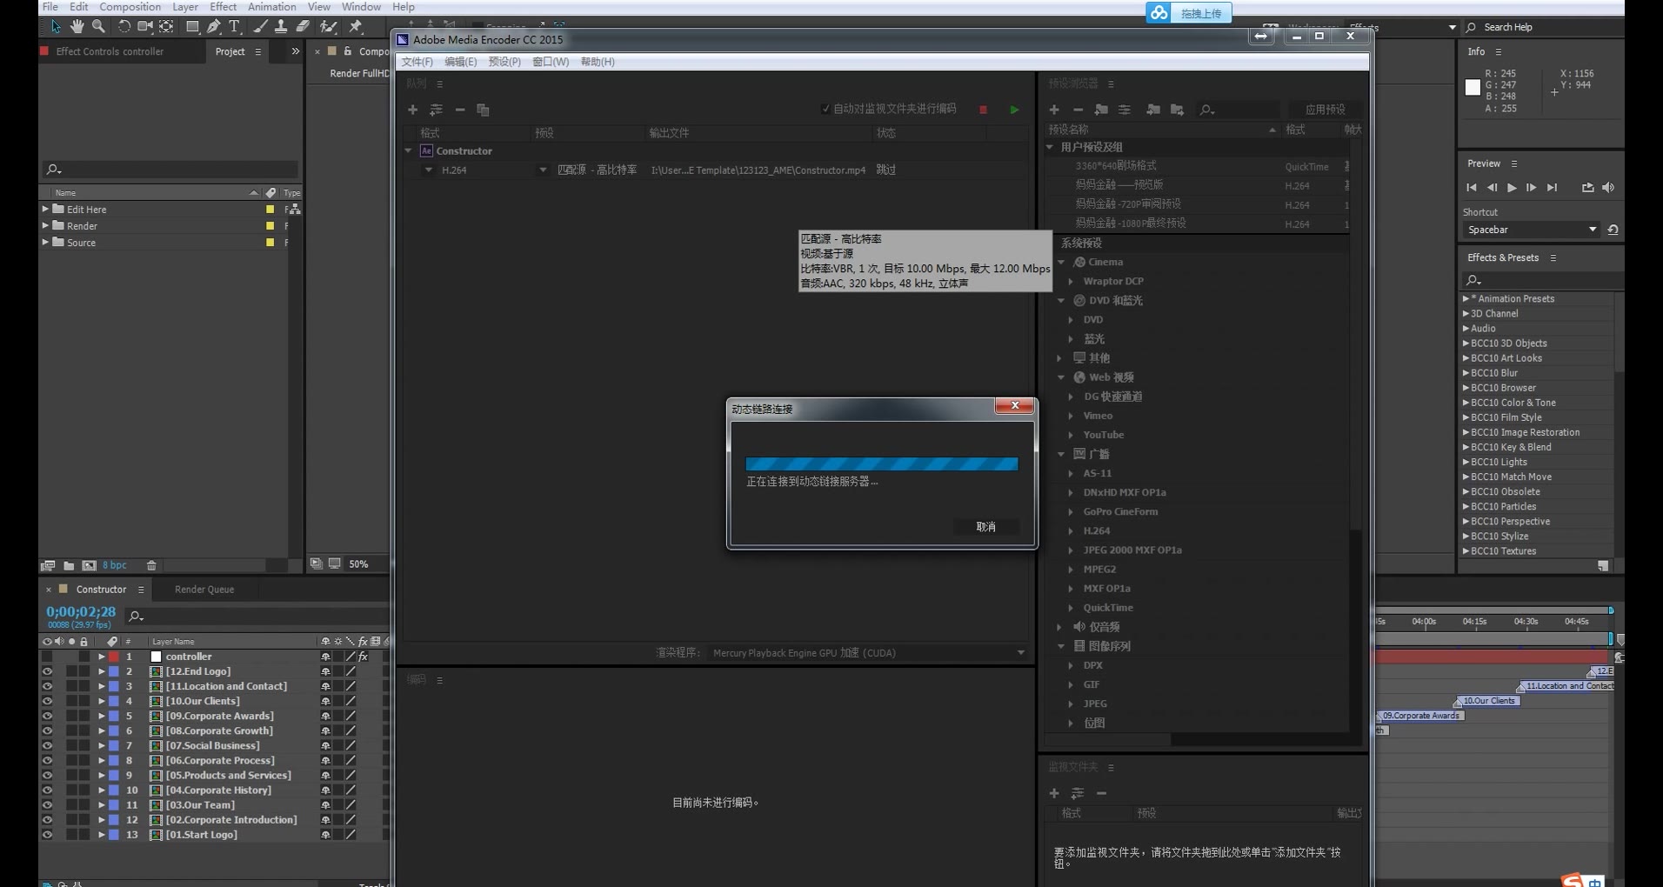Click the trash icon in Project panel
Image resolution: width=1663 pixels, height=887 pixels.
coord(151,565)
